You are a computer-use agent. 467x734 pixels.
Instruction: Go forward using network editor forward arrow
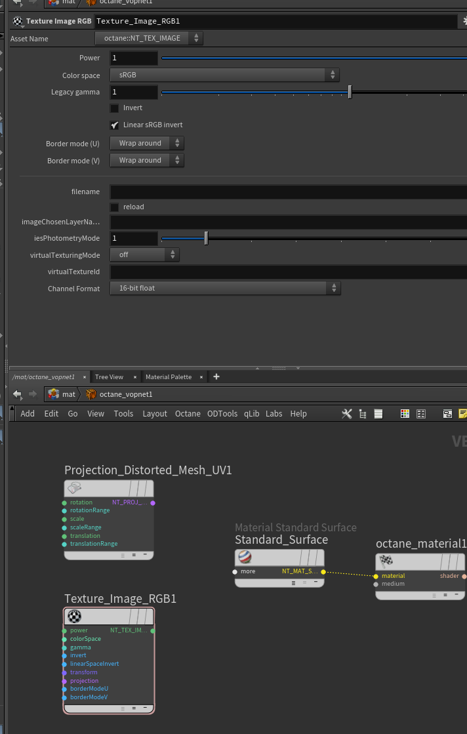tap(33, 394)
